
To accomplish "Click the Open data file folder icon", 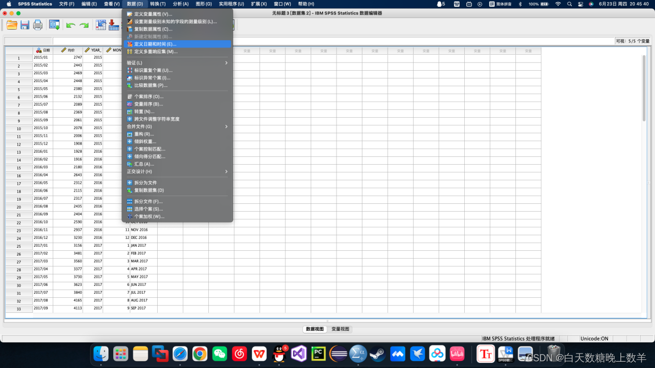I will click(11, 25).
